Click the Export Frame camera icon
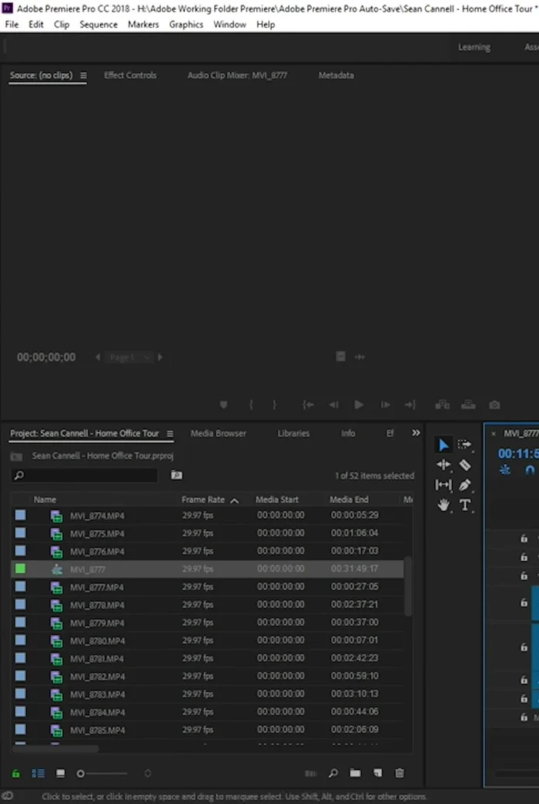Viewport: 539px width, 804px height. click(x=494, y=405)
